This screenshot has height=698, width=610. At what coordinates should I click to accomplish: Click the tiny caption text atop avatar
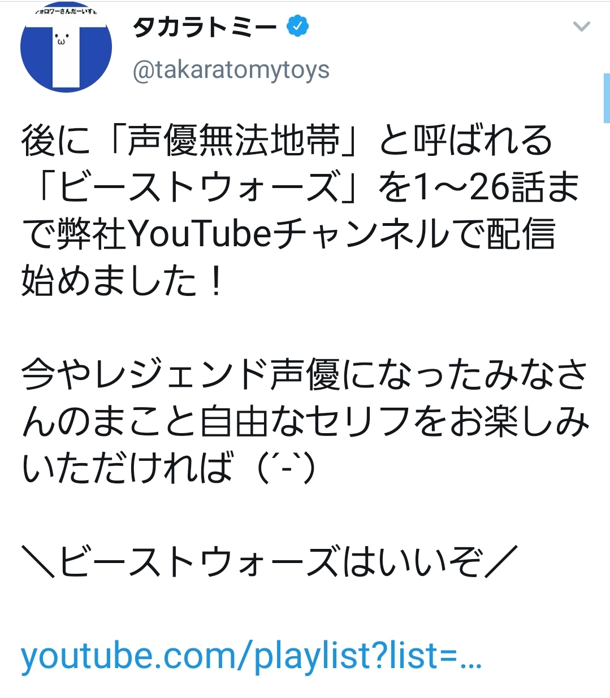pyautogui.click(x=66, y=11)
